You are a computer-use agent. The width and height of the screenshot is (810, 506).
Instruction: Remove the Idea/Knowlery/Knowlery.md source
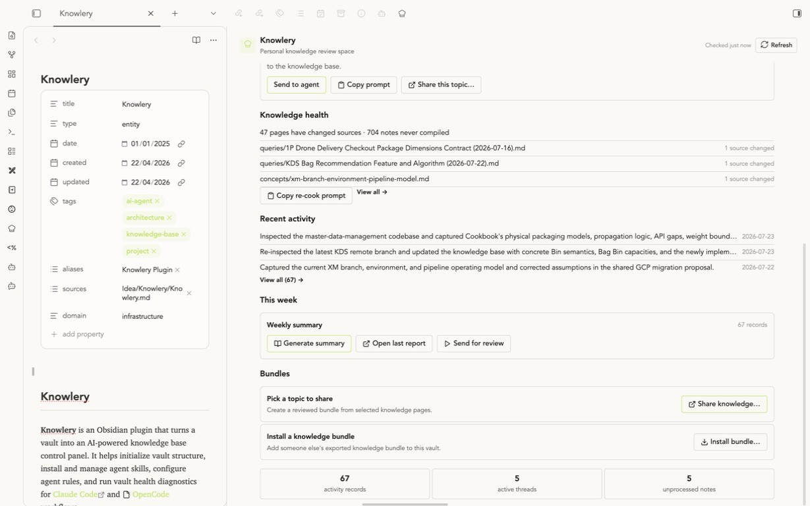point(189,293)
